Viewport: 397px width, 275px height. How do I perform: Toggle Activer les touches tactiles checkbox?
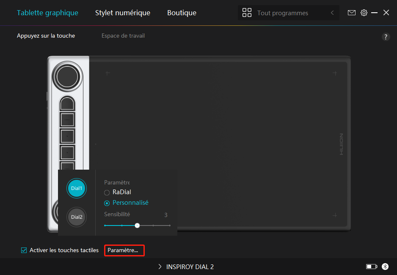(24, 250)
